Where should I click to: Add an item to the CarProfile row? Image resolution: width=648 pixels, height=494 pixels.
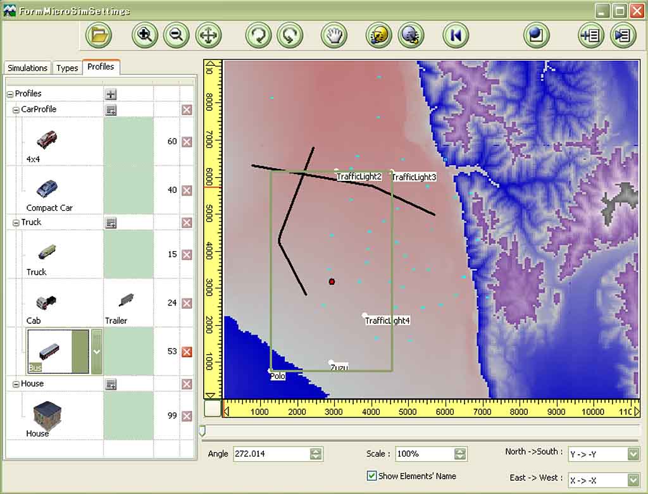[111, 110]
